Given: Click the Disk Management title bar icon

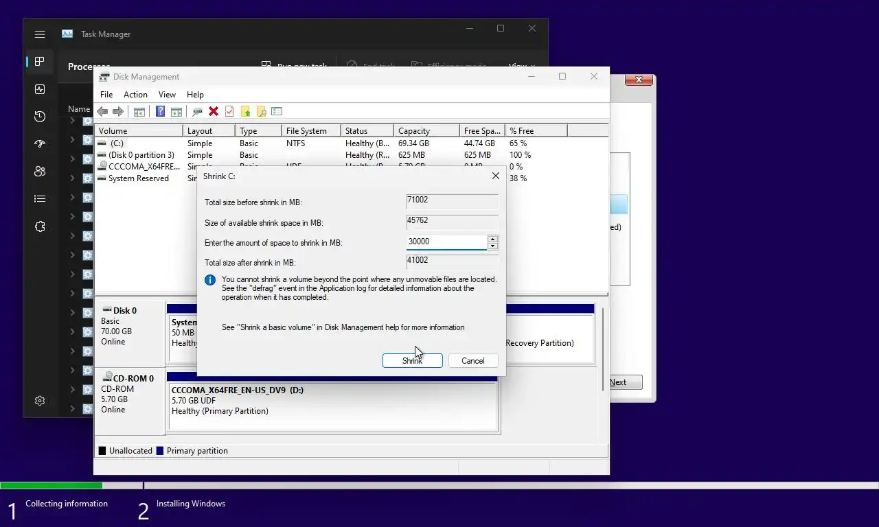Looking at the screenshot, I should point(104,76).
